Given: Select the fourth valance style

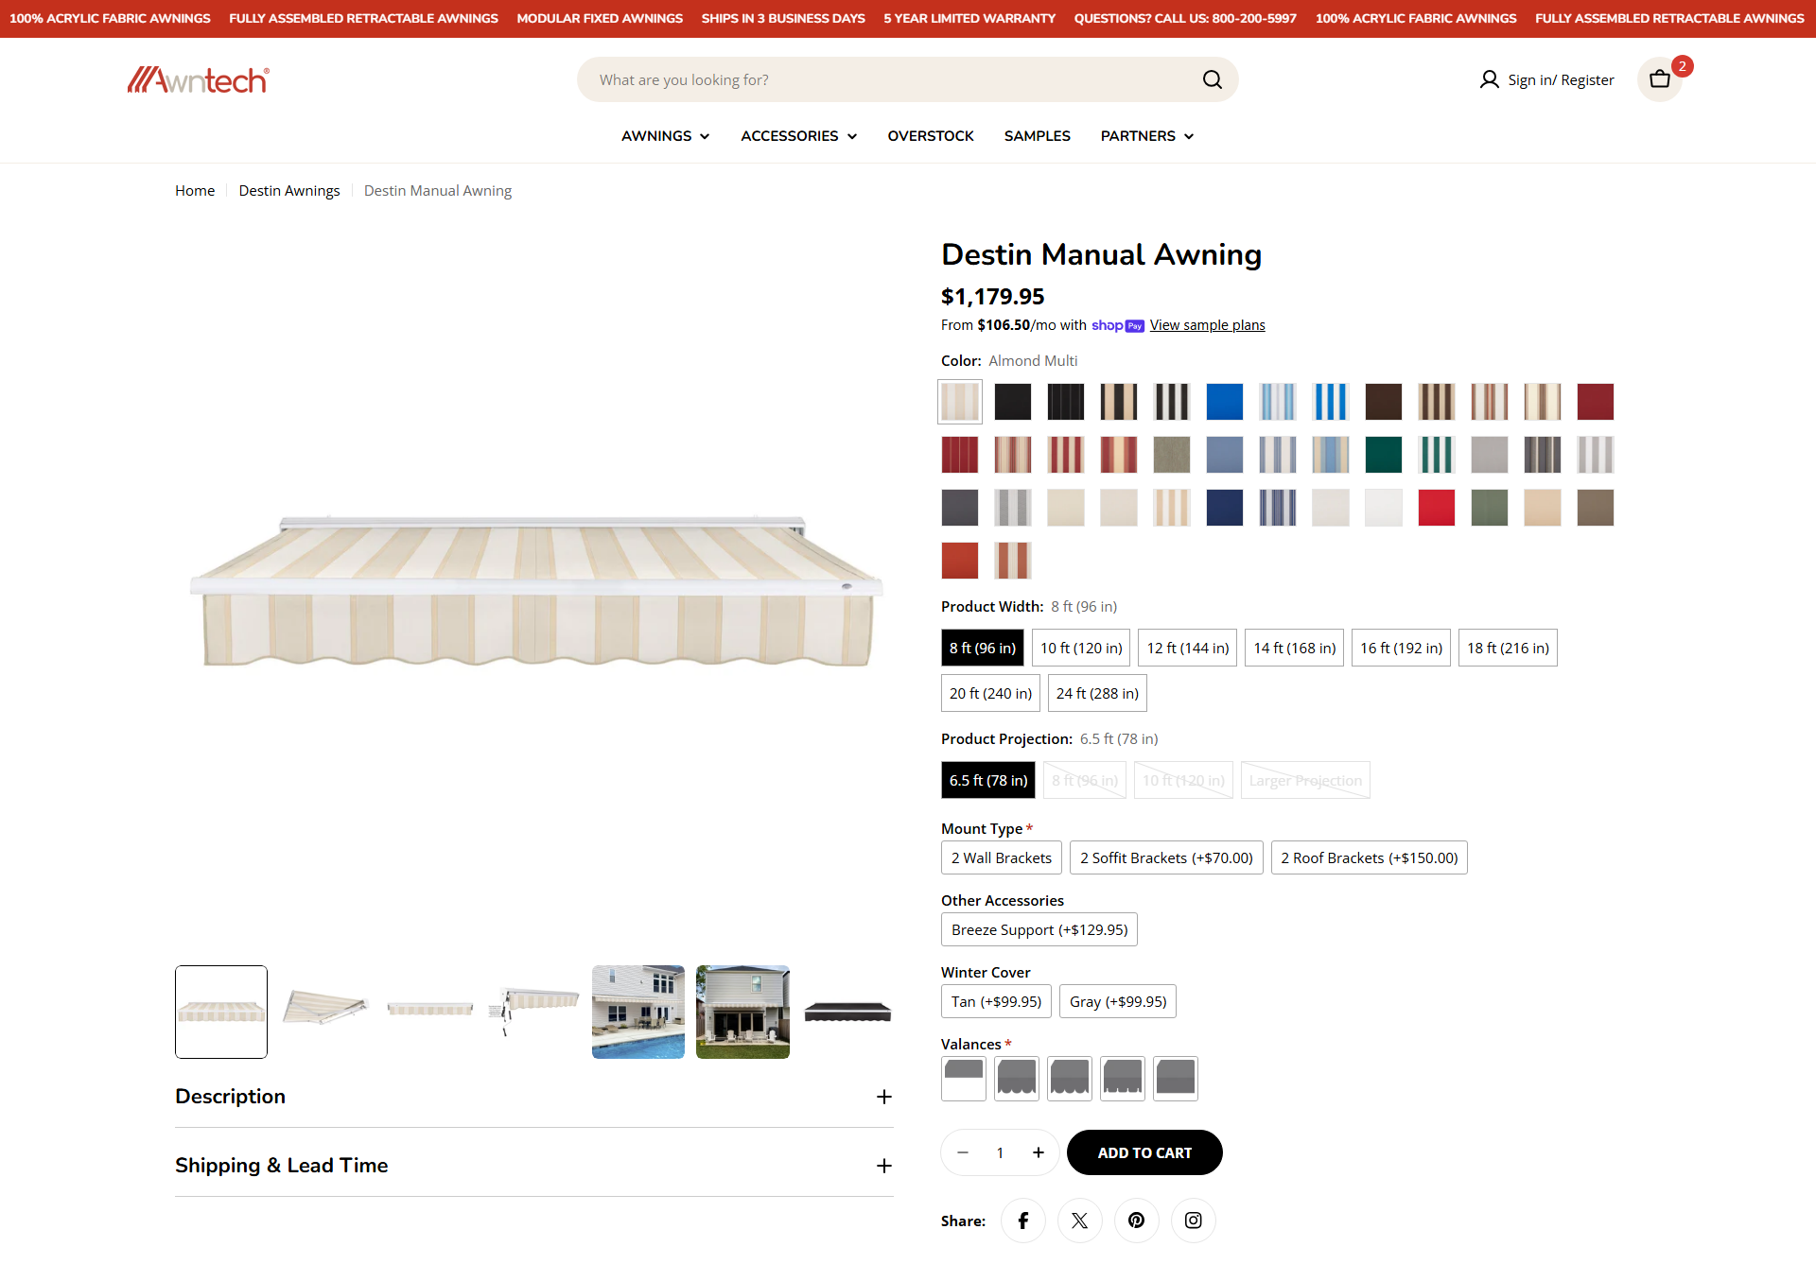Looking at the screenshot, I should click(x=1123, y=1079).
